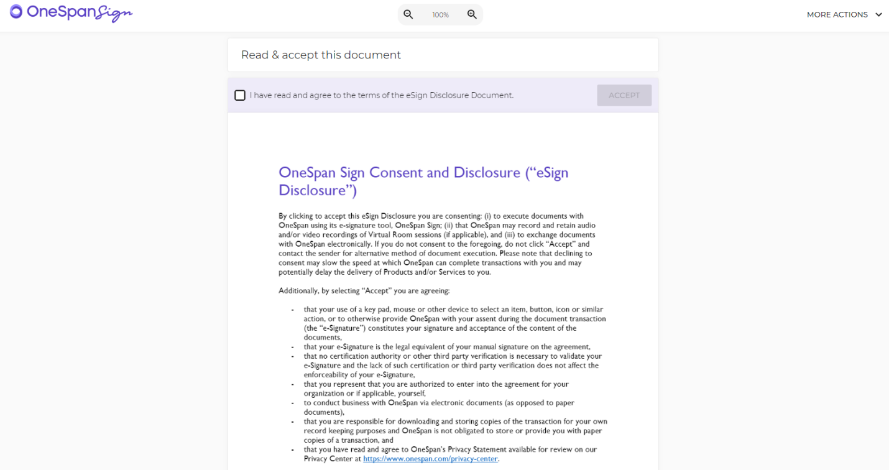The height and width of the screenshot is (470, 889).
Task: Click the 100% zoom level indicator
Action: pyautogui.click(x=440, y=15)
